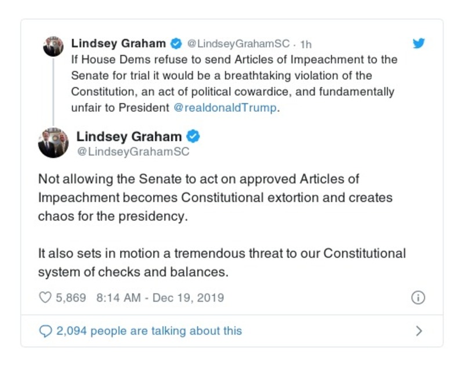Open the large Lindsey Graham profile photo

(53, 143)
